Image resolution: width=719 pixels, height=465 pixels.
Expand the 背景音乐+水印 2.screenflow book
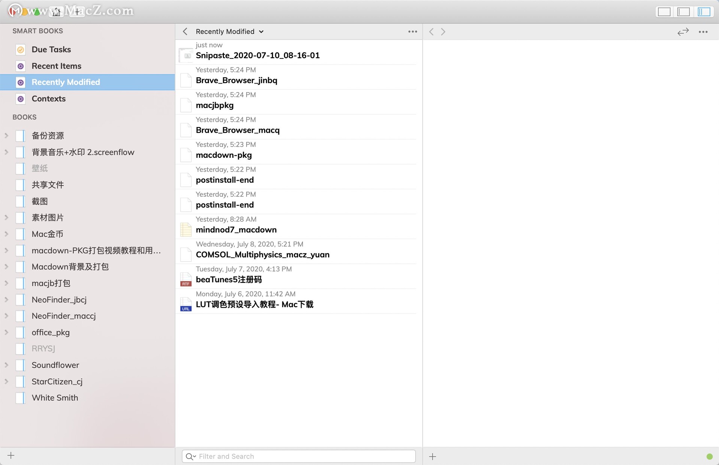point(6,152)
